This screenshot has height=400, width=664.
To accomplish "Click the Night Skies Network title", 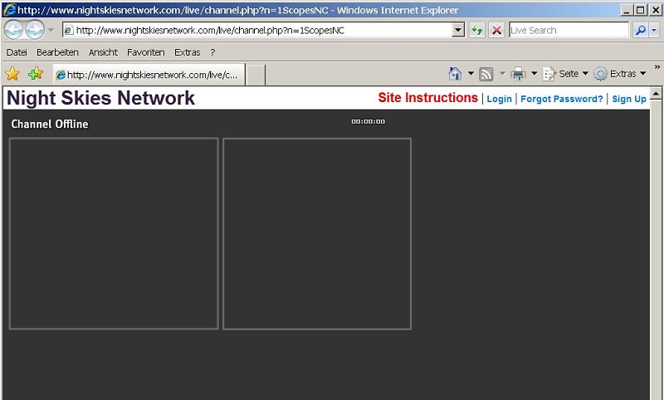I will [100, 98].
